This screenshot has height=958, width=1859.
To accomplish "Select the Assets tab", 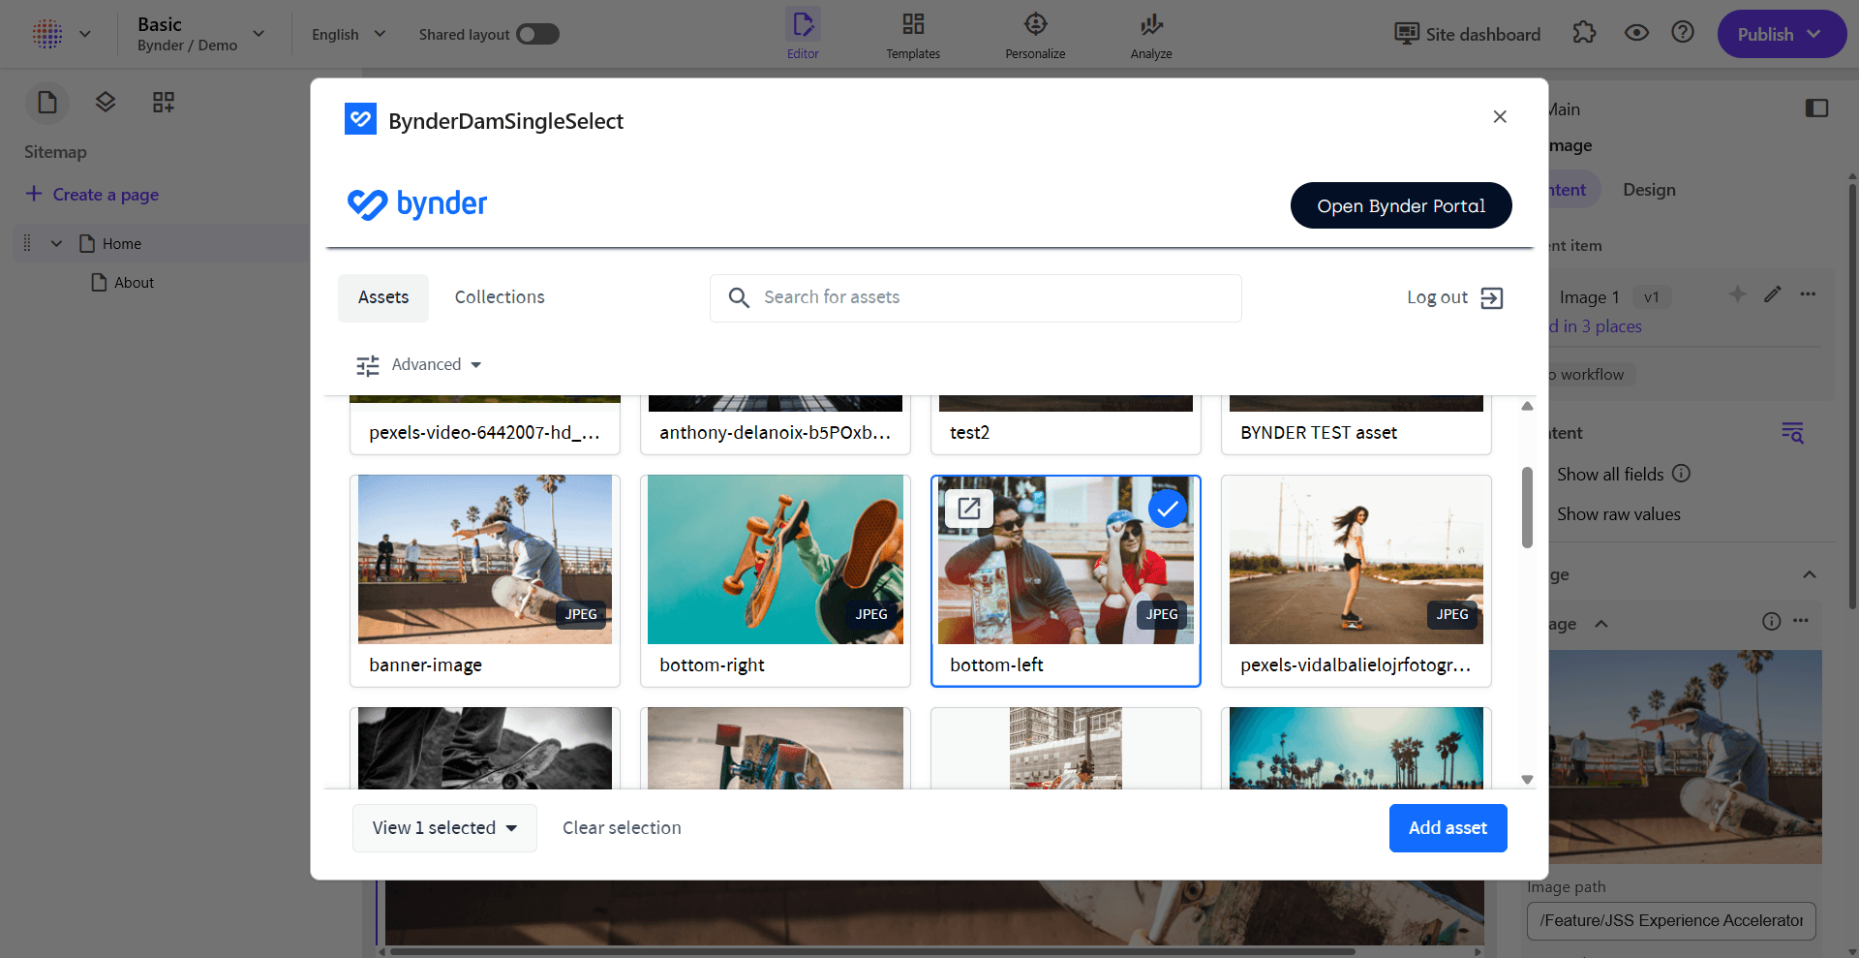I will 383,297.
